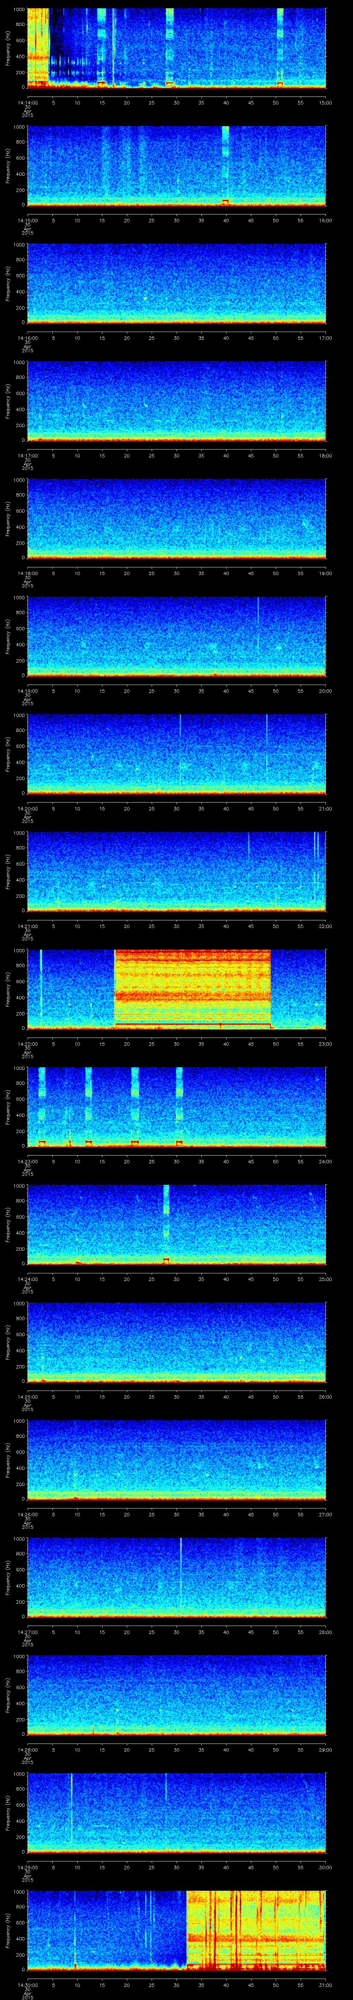Click the 14:26:00 start time label
Screen dimensions: 353x2000
(27, 1515)
